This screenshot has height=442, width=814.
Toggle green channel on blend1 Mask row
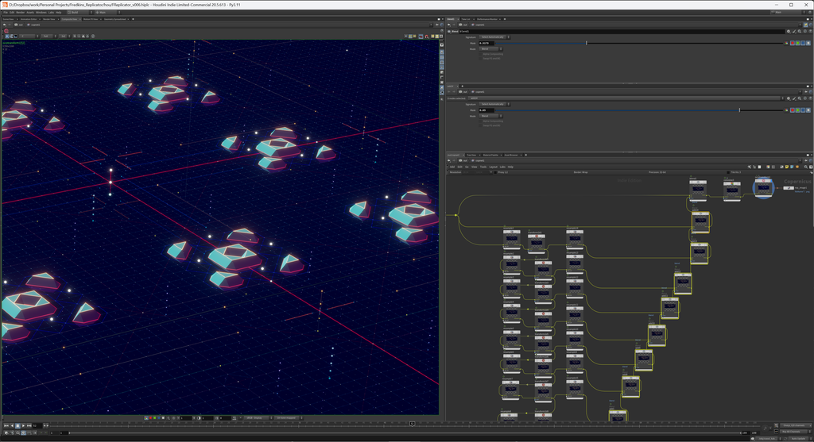(797, 43)
